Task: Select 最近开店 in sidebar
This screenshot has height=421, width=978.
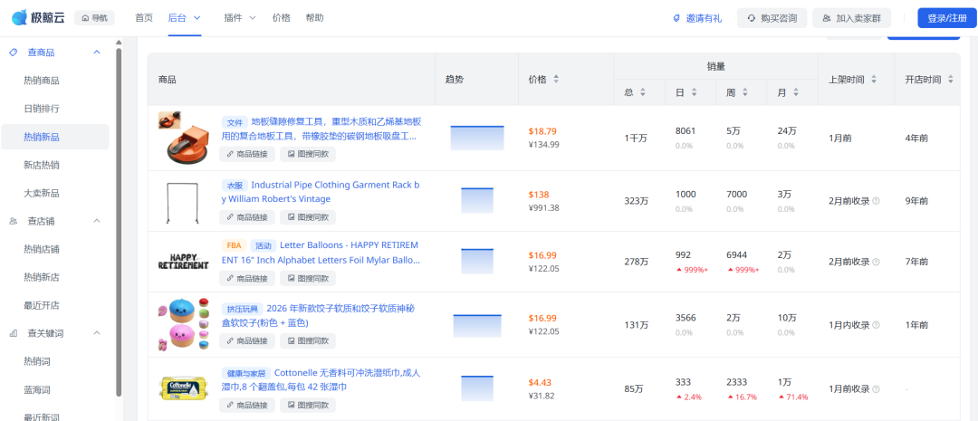Action: 41,305
